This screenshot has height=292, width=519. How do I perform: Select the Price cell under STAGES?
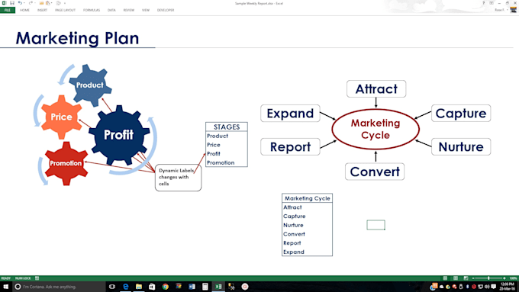click(227, 145)
